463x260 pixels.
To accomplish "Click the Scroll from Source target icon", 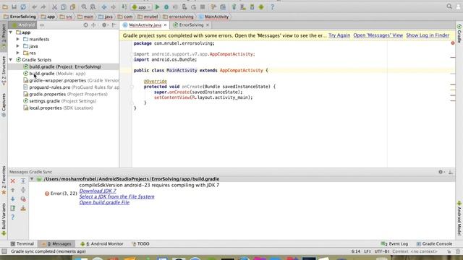I will point(85,25).
